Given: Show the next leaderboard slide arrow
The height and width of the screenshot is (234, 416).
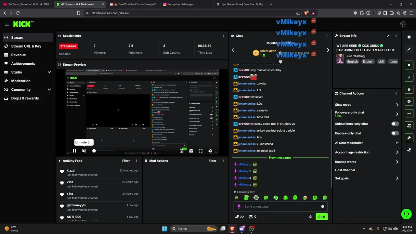Looking at the screenshot, I should click(x=328, y=50).
